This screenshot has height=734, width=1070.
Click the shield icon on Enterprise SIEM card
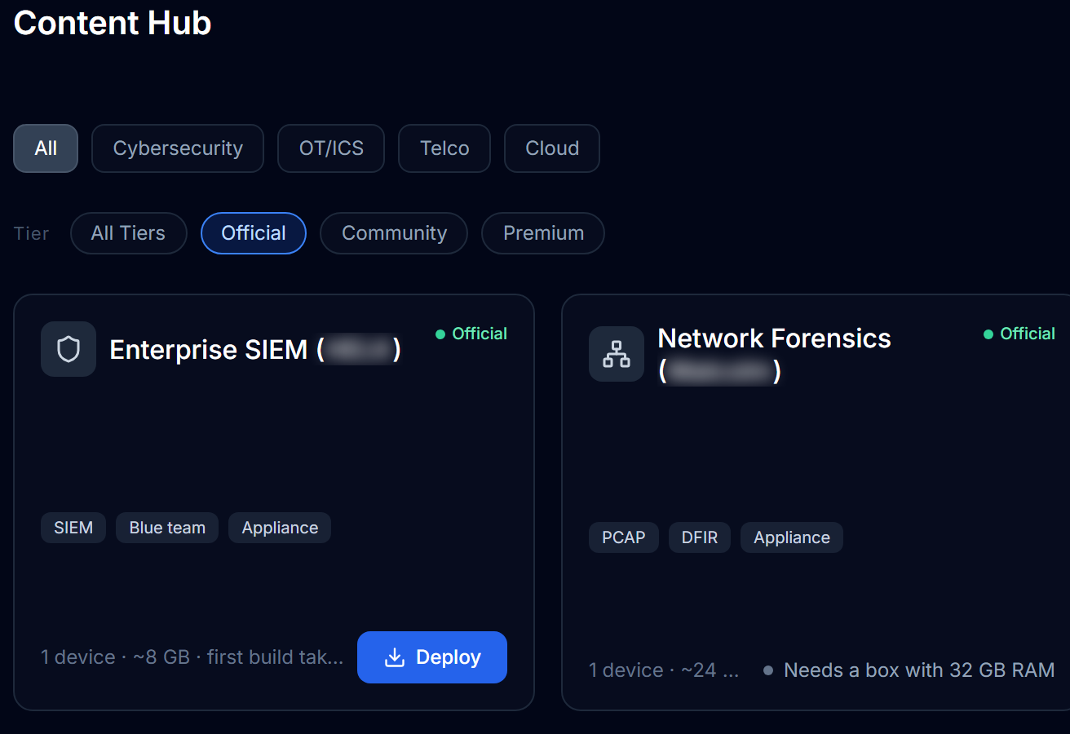click(x=69, y=349)
